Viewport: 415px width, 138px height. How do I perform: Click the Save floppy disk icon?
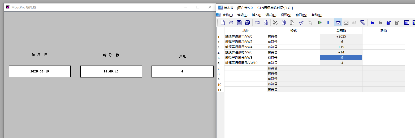(x=239, y=23)
